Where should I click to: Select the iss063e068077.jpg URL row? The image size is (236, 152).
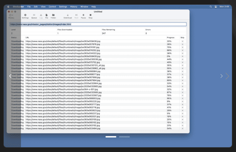[98, 74]
